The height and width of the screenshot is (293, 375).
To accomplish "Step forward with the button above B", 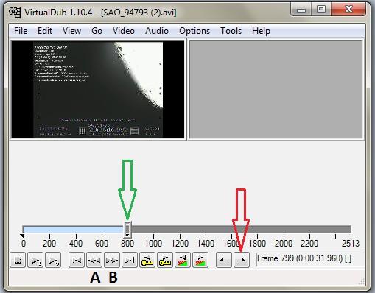I will coord(112,260).
